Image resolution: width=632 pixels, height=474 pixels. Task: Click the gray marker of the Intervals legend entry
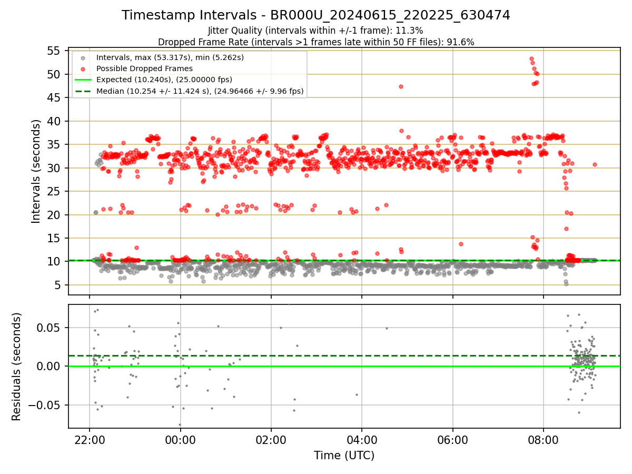tap(83, 57)
